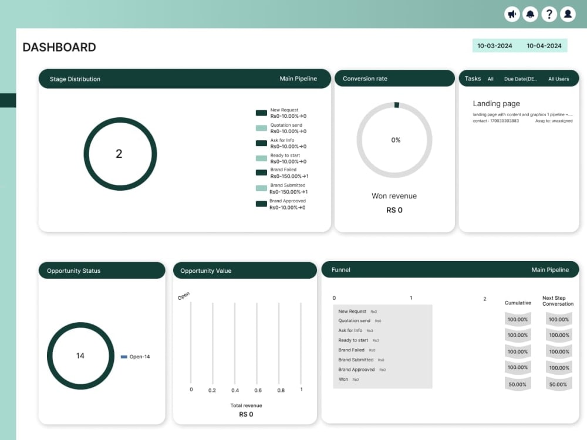Click 'Assg to: unassigned' text
Image resolution: width=587 pixels, height=440 pixels.
pos(554,121)
